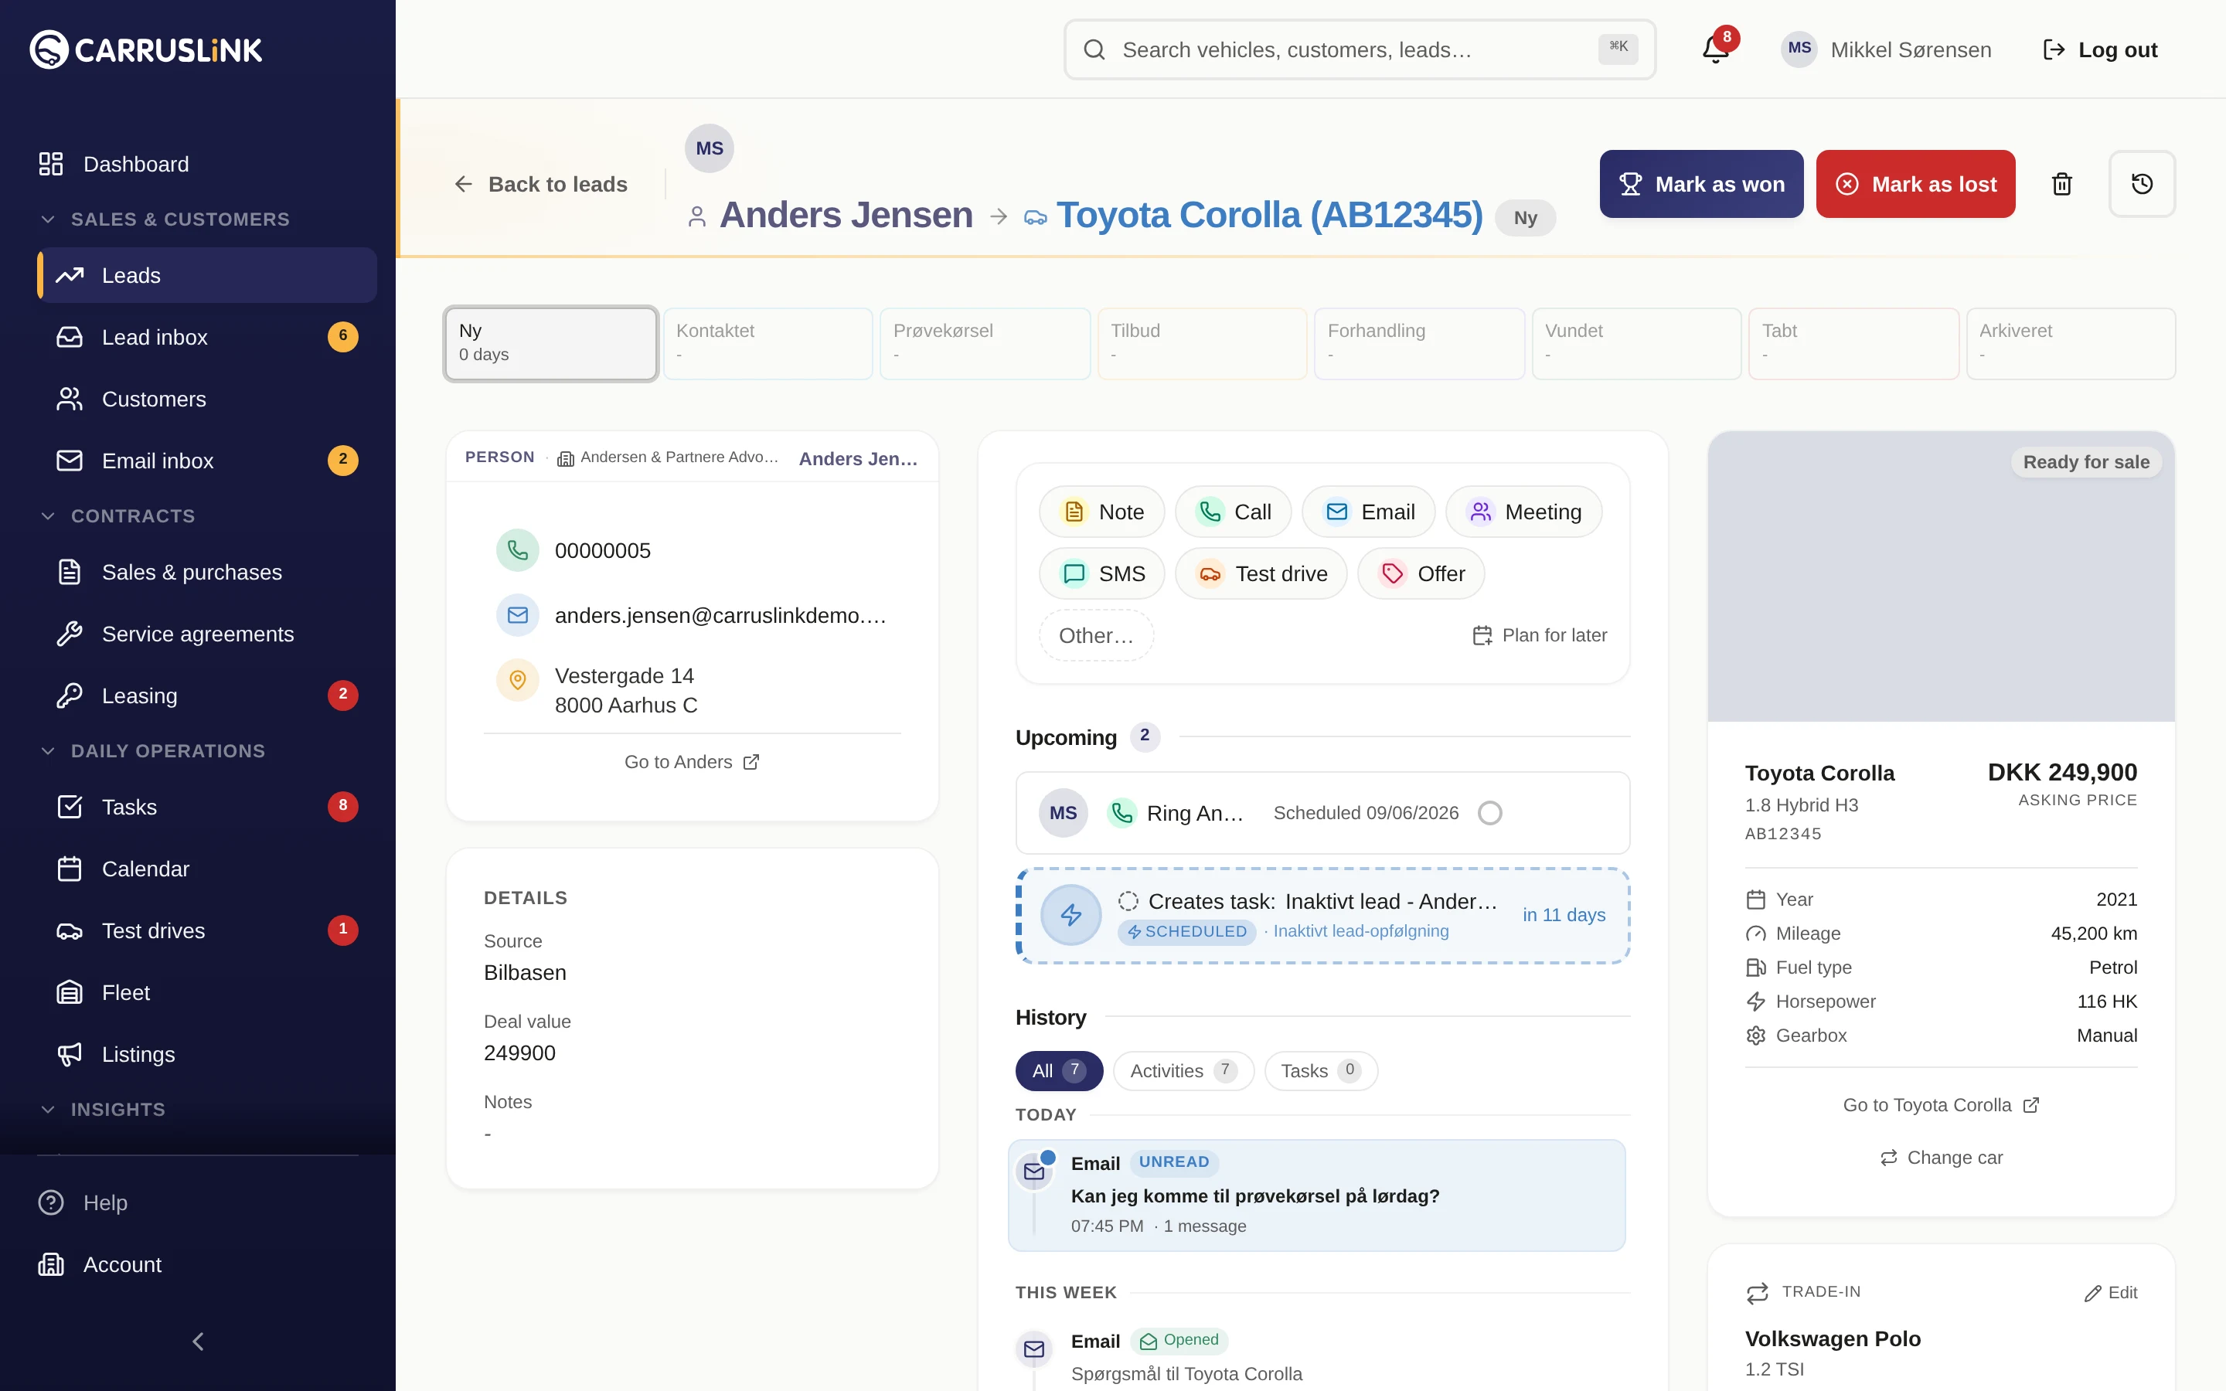Filter history by Activities
This screenshot has width=2226, height=1391.
coord(1183,1071)
